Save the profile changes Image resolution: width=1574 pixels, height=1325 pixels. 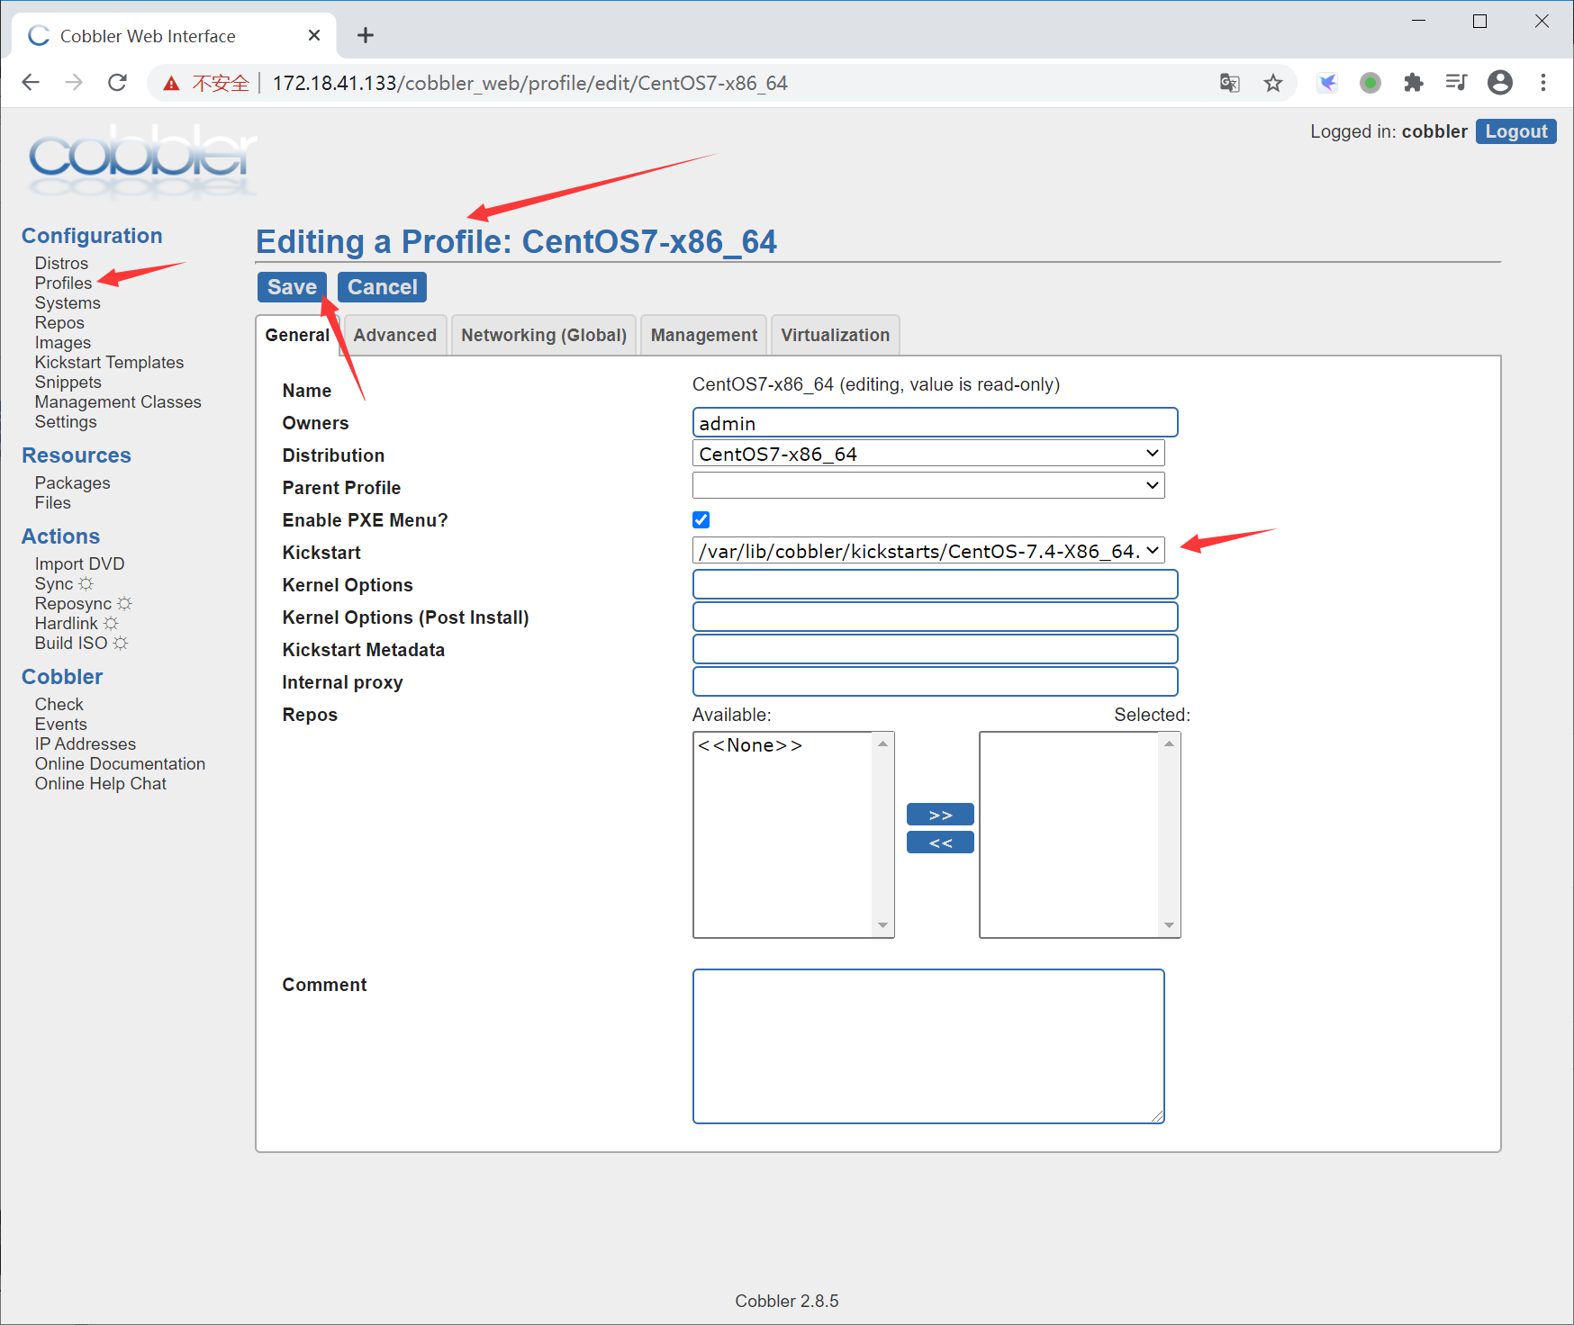(x=292, y=287)
